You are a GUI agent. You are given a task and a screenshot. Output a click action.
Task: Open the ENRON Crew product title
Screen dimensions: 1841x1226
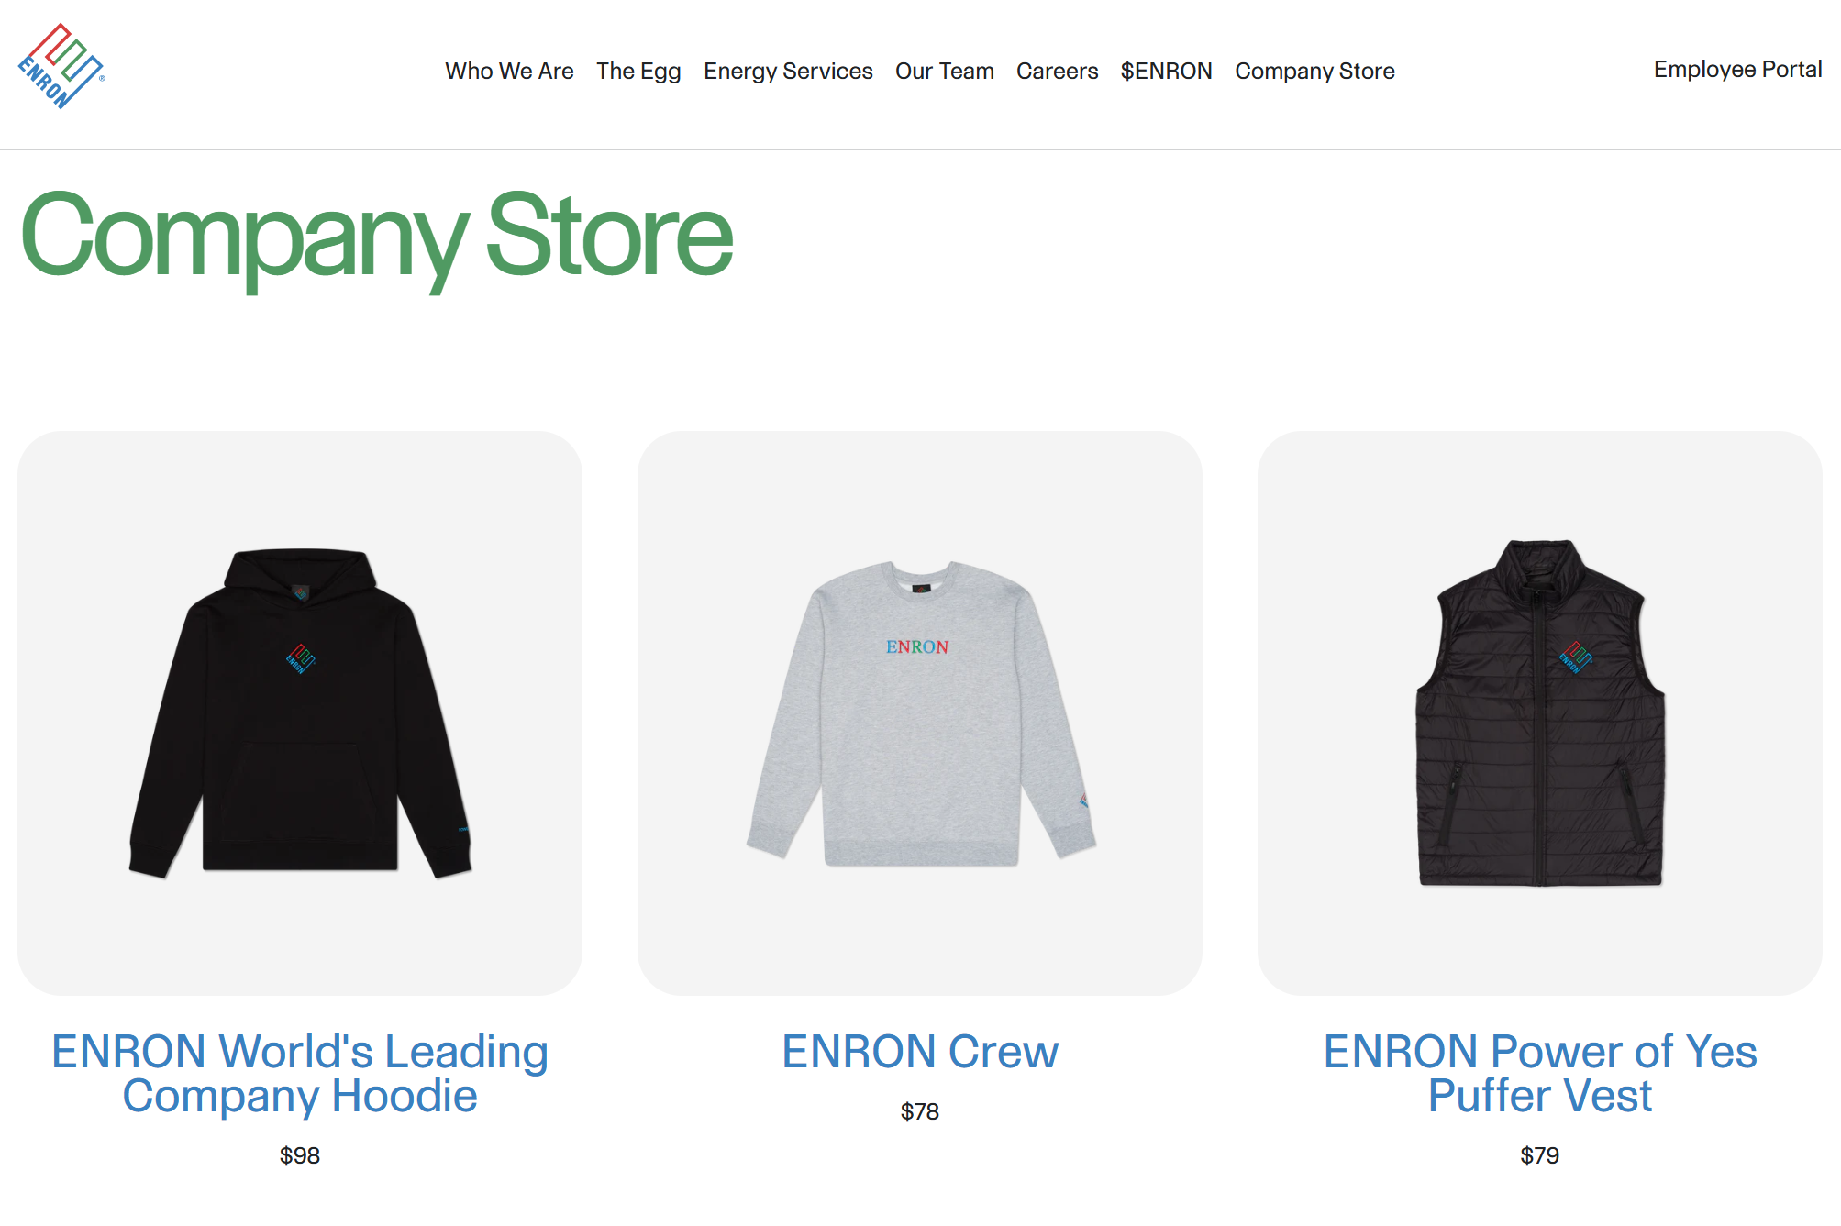(920, 1051)
